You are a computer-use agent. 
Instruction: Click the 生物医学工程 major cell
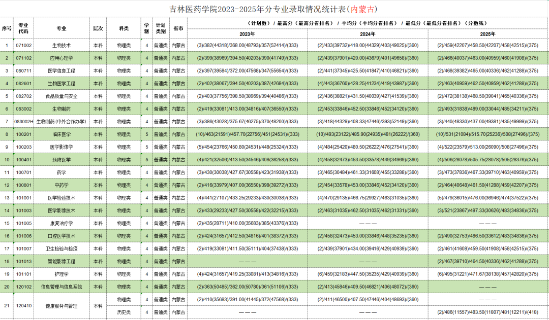pos(62,84)
